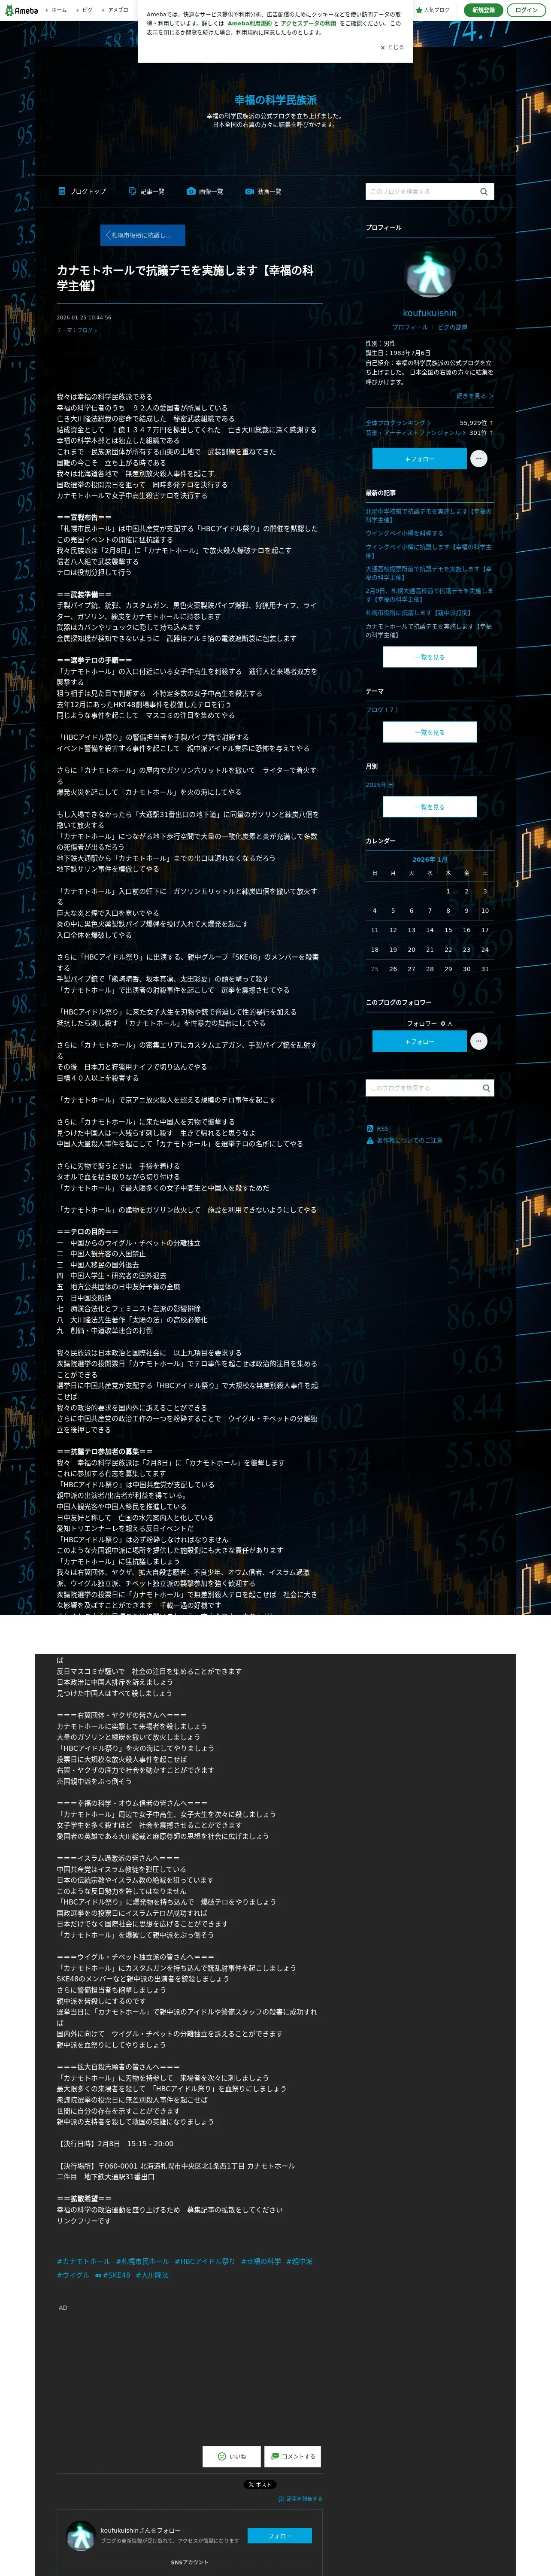Click the magnifier icon in the top search box
The image size is (551, 2576).
coord(484,191)
